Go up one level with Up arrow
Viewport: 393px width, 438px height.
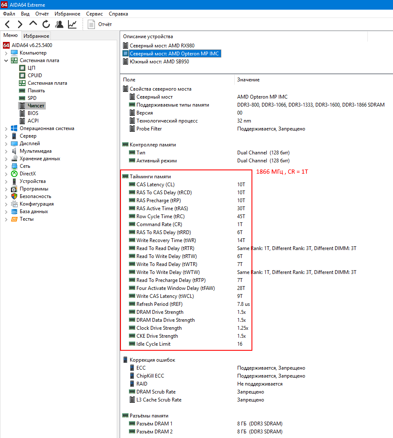tap(33, 24)
